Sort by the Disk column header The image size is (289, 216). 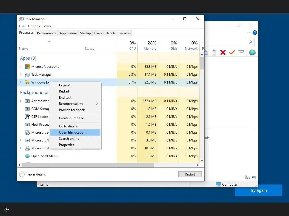(169, 46)
